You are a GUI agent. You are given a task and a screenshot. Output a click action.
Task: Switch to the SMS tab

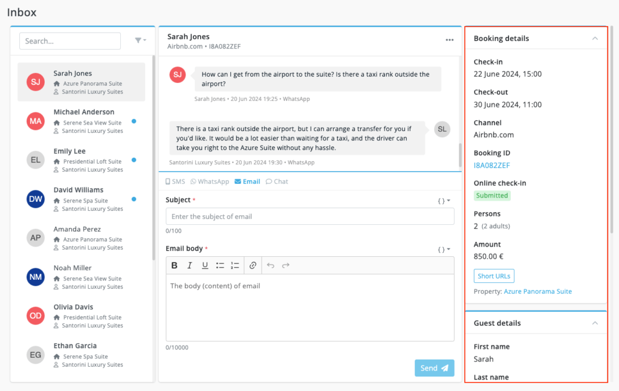point(175,181)
